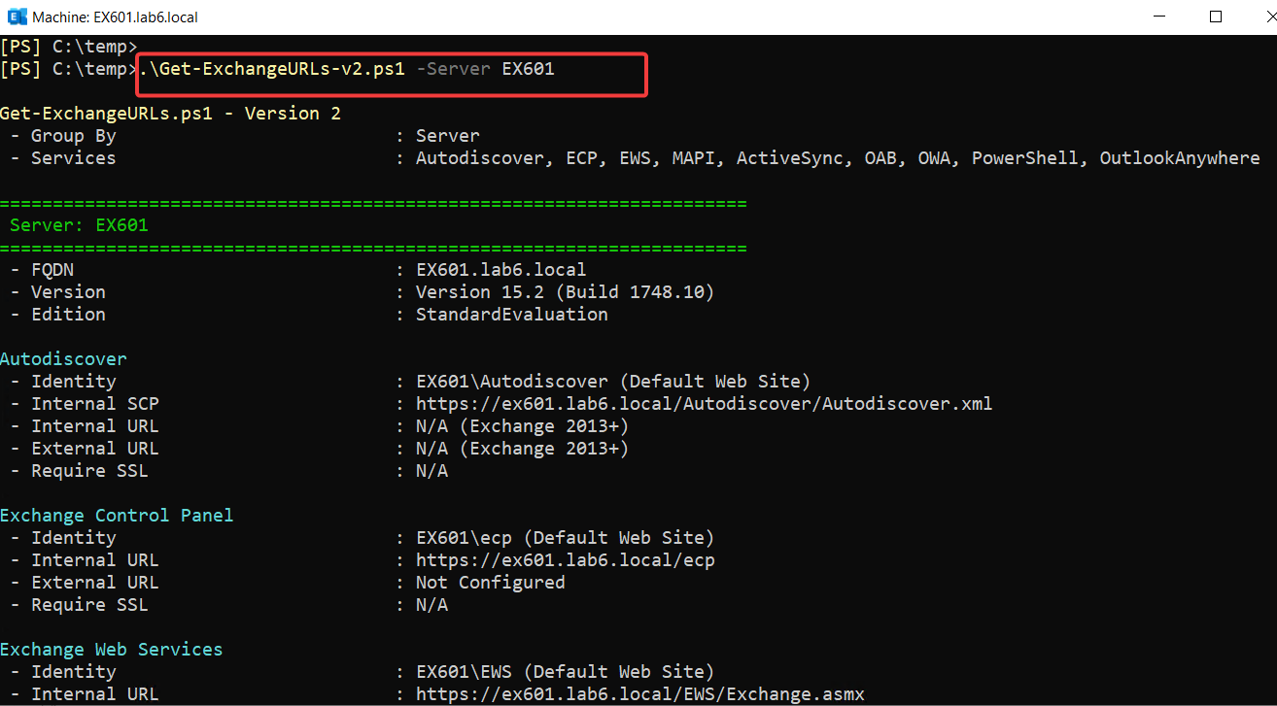Click the "Not Configured" External URL value
Screen dimensions: 1277x706
490,583
